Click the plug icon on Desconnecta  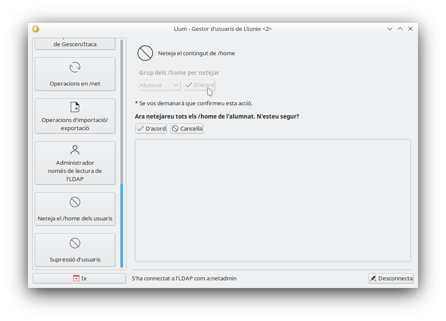coord(373,278)
